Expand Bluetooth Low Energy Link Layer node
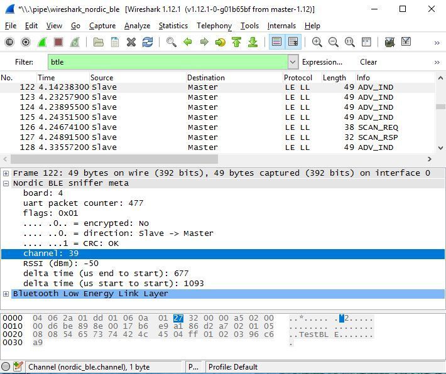This screenshot has width=446, height=374. click(6, 294)
